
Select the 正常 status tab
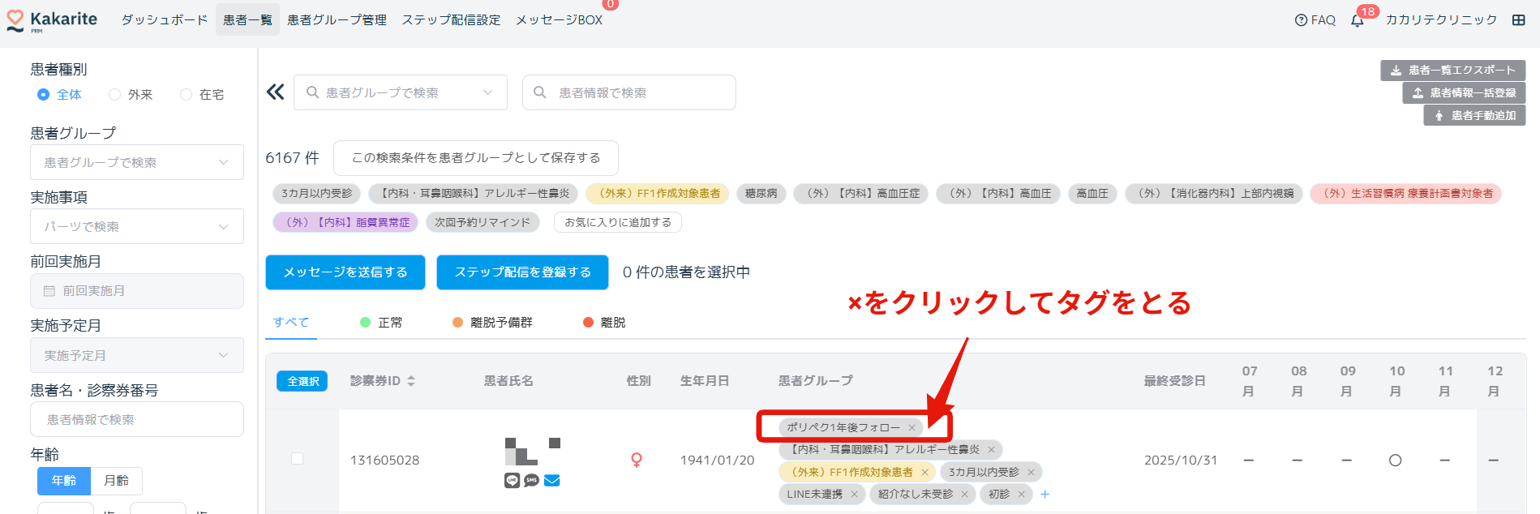click(381, 323)
